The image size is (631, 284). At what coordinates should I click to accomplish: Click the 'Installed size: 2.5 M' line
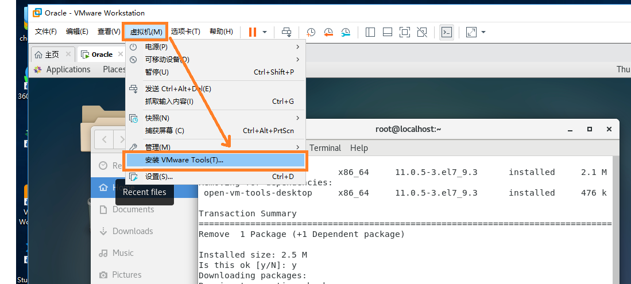253,255
